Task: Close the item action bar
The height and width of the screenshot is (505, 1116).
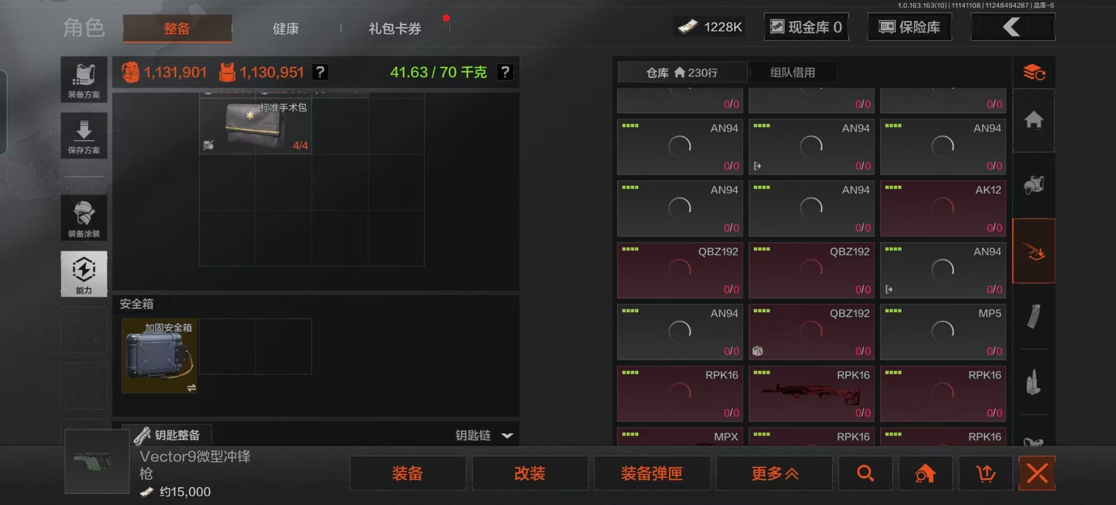Action: pos(1037,473)
